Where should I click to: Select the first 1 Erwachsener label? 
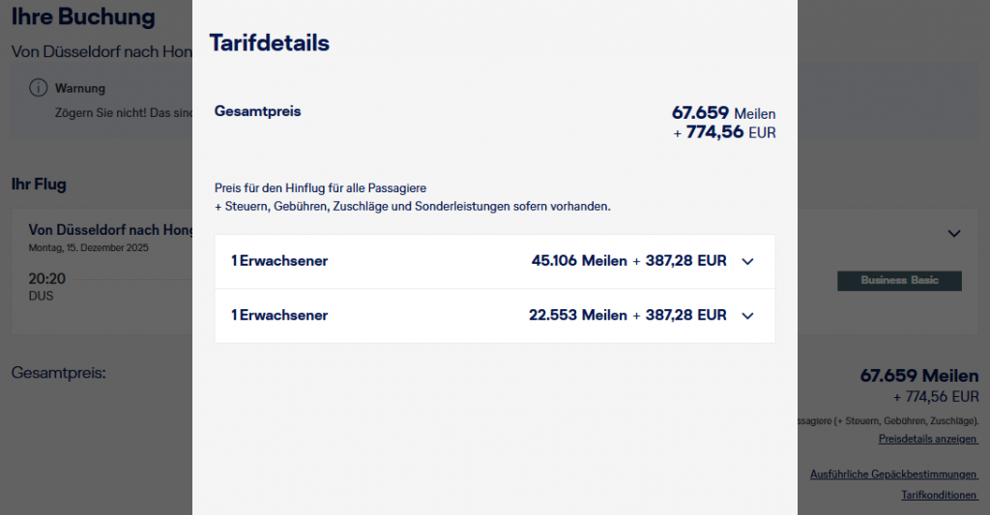279,261
